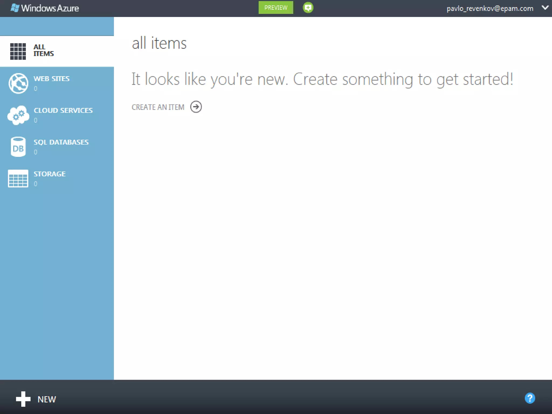Go to the CLOUD SERVICES section
Image resolution: width=552 pixels, height=414 pixels.
tap(63, 111)
